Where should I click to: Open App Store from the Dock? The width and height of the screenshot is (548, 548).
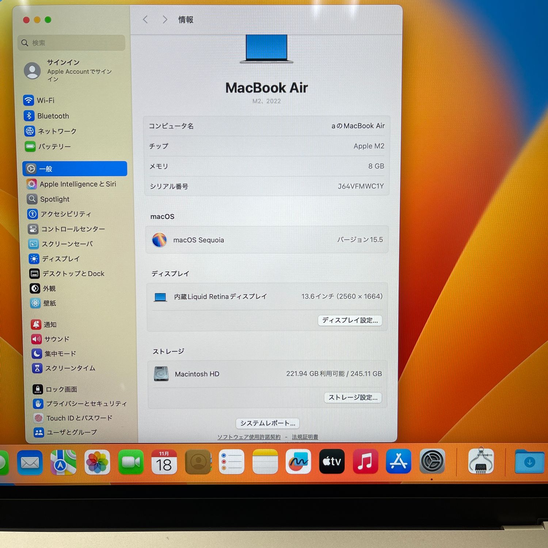coord(398,462)
